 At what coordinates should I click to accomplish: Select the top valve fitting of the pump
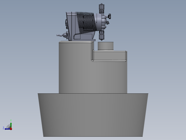(102, 8)
